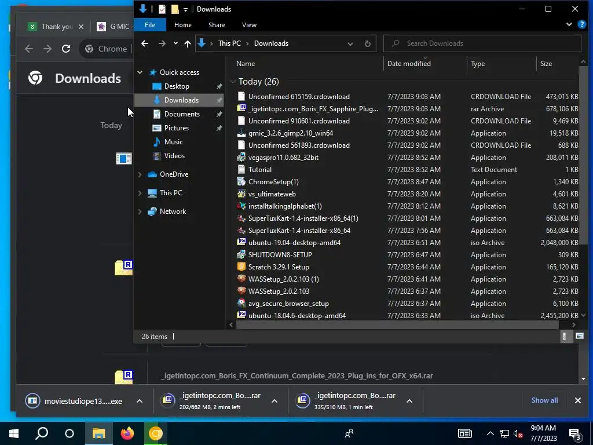
Task: Collapse the Today (26) group
Action: click(233, 81)
